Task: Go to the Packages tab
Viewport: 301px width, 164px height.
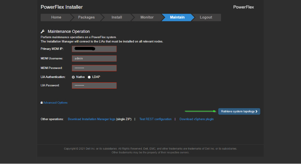Action: [x=86, y=17]
